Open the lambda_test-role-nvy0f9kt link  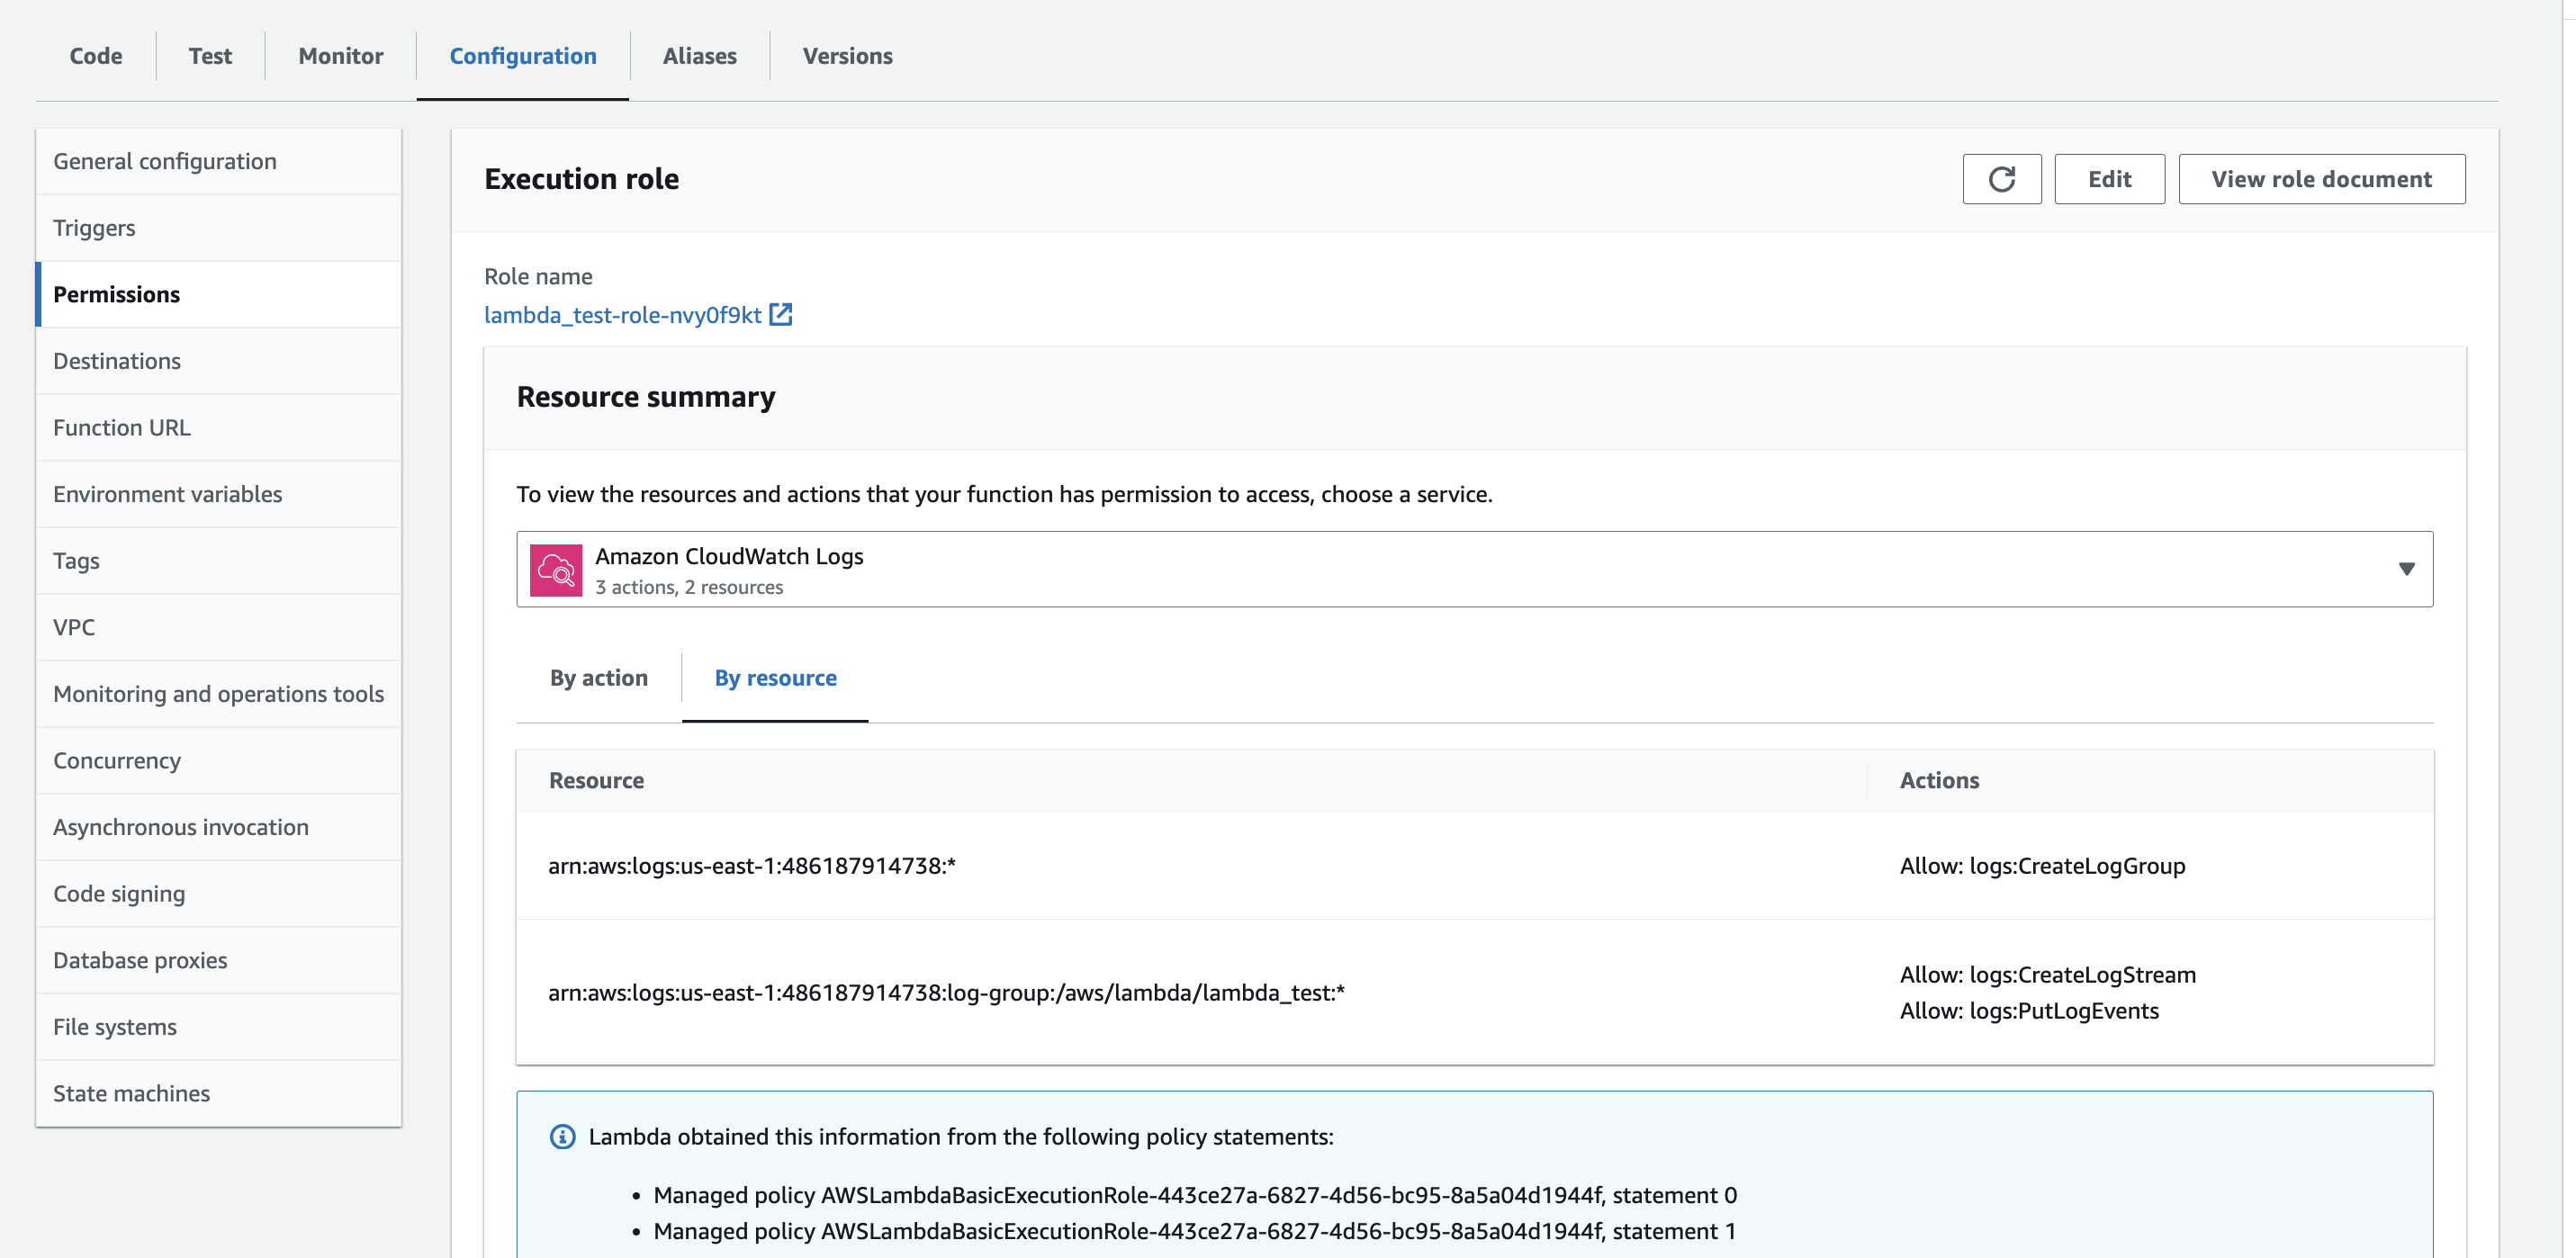point(622,315)
